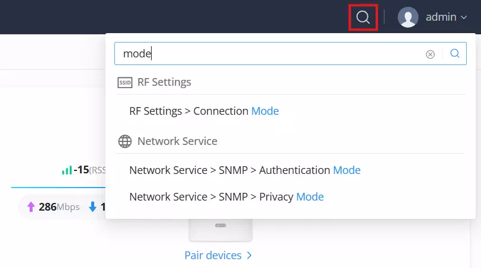The image size is (481, 268).
Task: Click the globe icon beside Network Service
Action: pos(125,141)
